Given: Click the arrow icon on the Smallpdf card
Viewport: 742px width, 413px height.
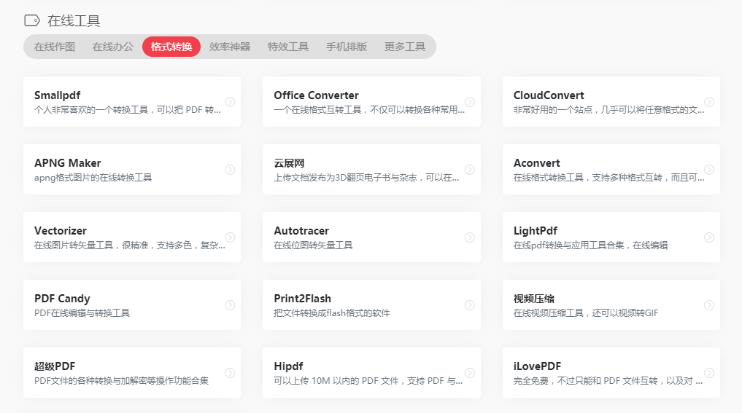Looking at the screenshot, I should pyautogui.click(x=230, y=101).
